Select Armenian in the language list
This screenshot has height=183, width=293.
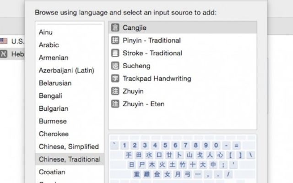[70, 58]
